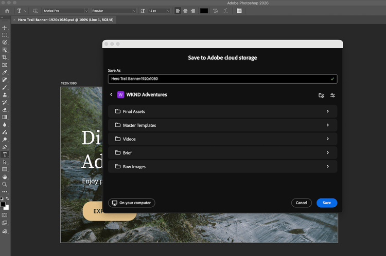Image resolution: width=386 pixels, height=256 pixels.
Task: Reset to default foreground and background colors
Action: (2, 199)
